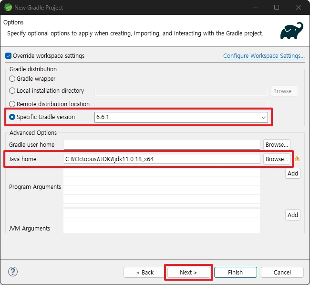Open the Gradle version 6.6.1 dropdown
Viewport: 310px width, 285px height.
coord(181,117)
